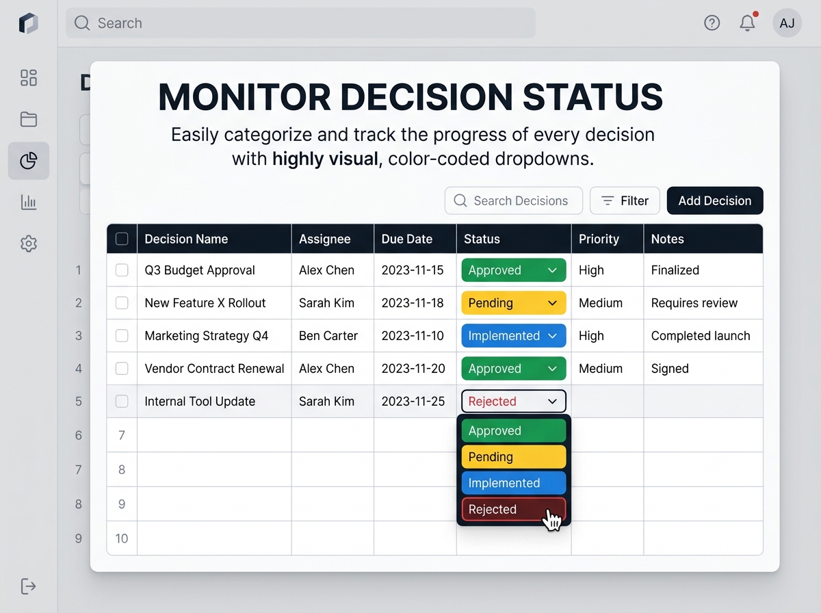The width and height of the screenshot is (821, 613).
Task: Click the app logo in the sidebar
Action: (x=28, y=23)
